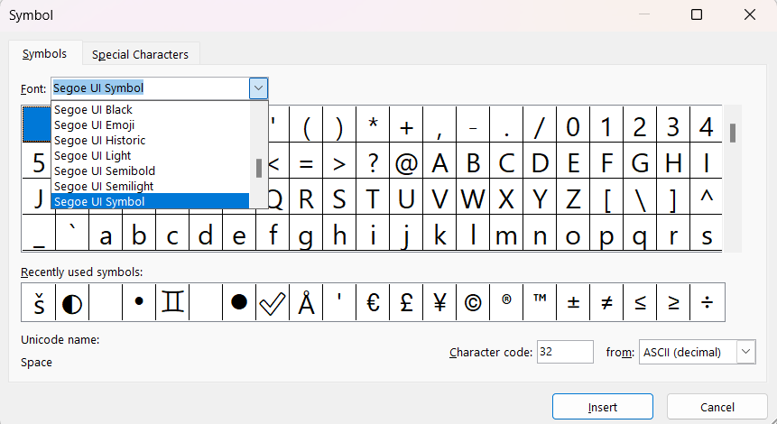Pick the š character in recently used
Screen dimensions: 777x424
[39, 302]
